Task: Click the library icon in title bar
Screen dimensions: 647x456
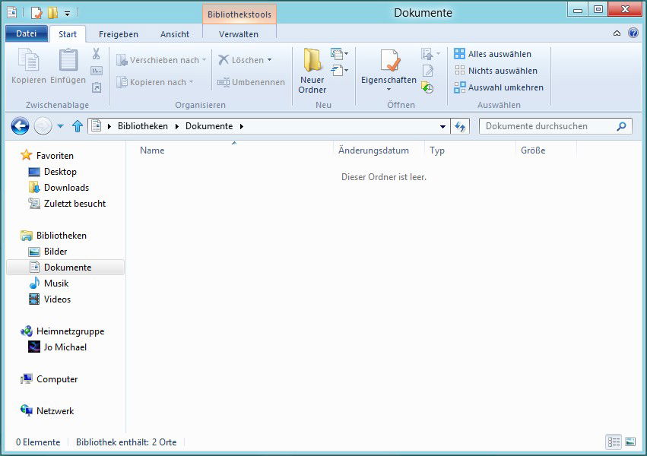Action: 12,13
